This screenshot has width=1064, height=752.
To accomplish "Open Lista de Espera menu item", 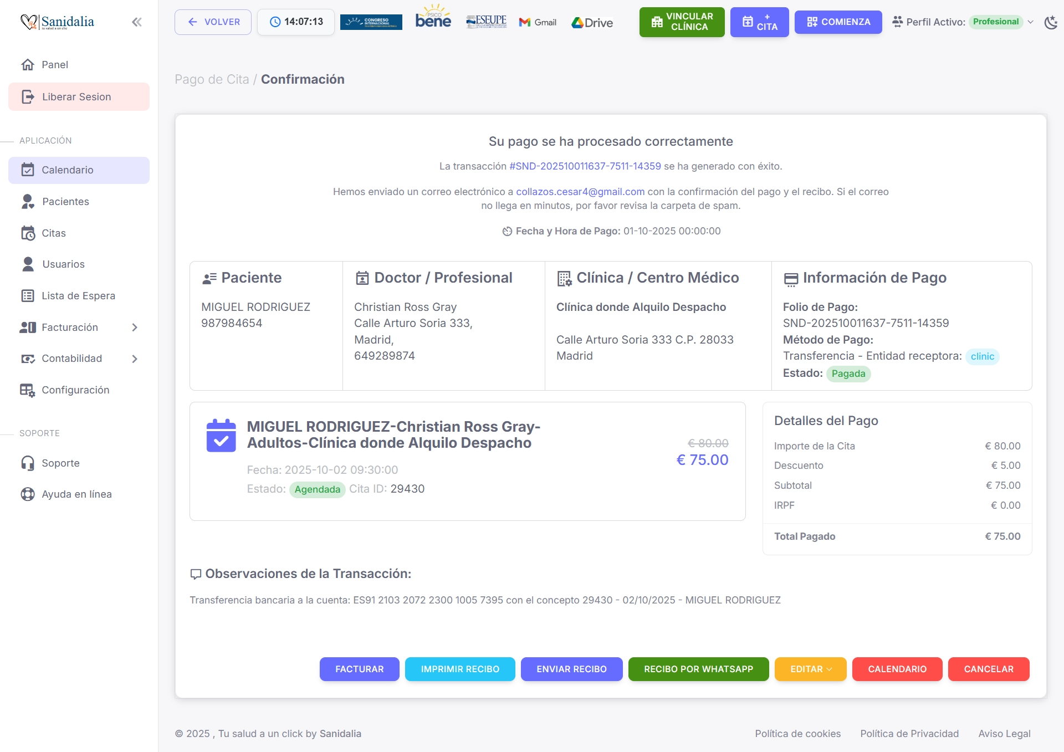I will [78, 296].
